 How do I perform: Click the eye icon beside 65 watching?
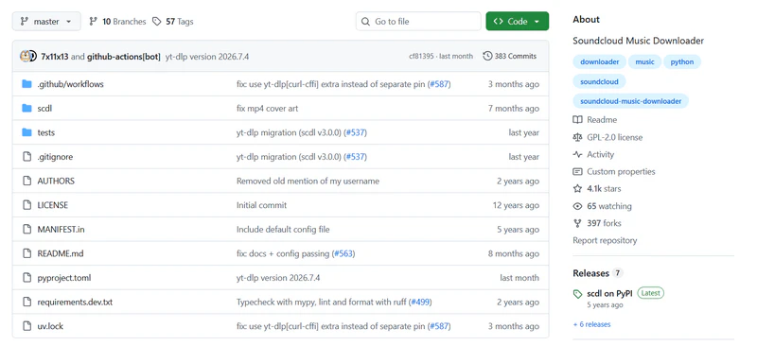(577, 206)
